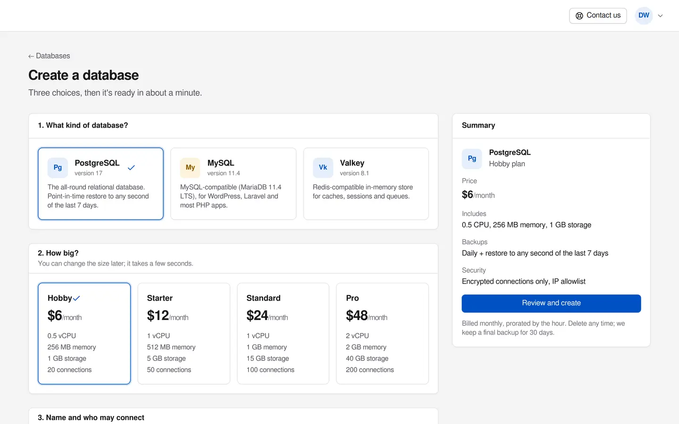Click '200 connections' on the Pro plan

370,370
